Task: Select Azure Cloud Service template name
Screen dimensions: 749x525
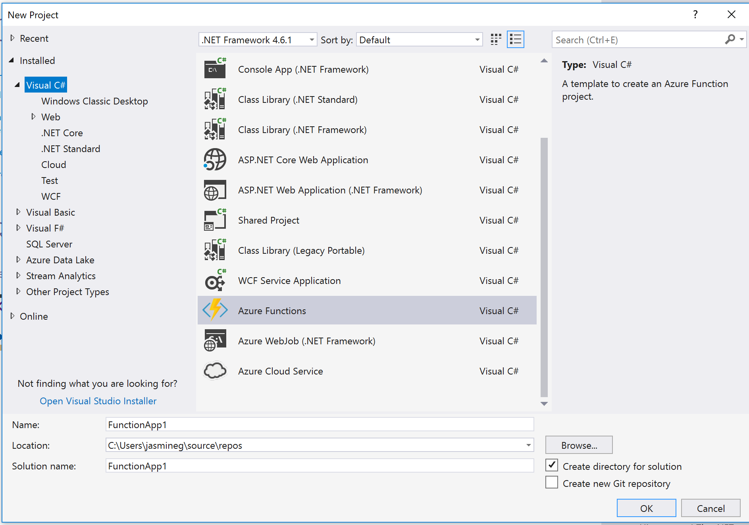Action: (280, 371)
